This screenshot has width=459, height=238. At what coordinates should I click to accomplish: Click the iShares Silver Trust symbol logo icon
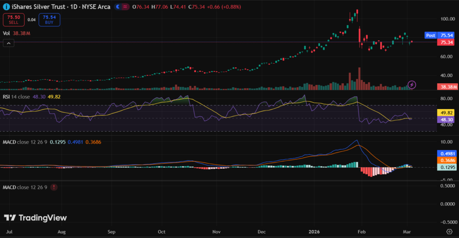coord(6,7)
